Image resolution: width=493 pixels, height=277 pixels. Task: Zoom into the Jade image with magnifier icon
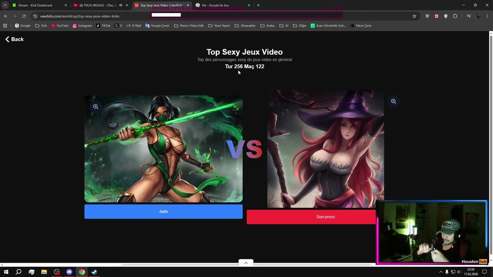96,107
